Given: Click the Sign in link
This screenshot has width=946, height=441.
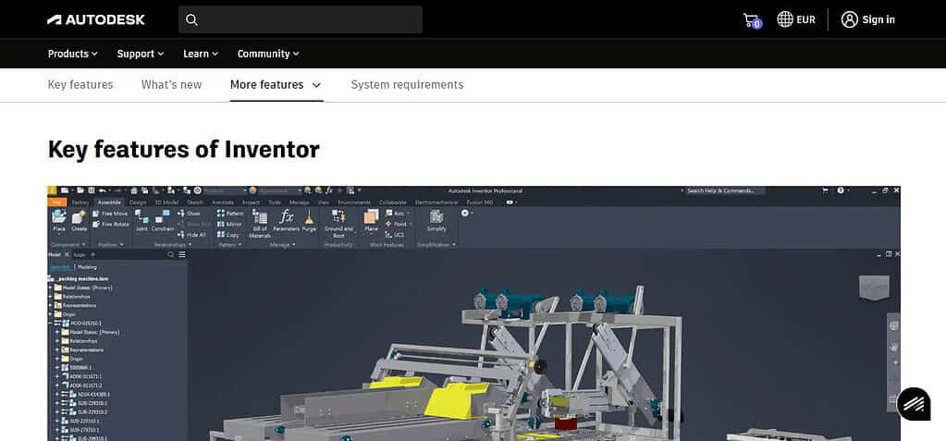Looking at the screenshot, I should 878,20.
